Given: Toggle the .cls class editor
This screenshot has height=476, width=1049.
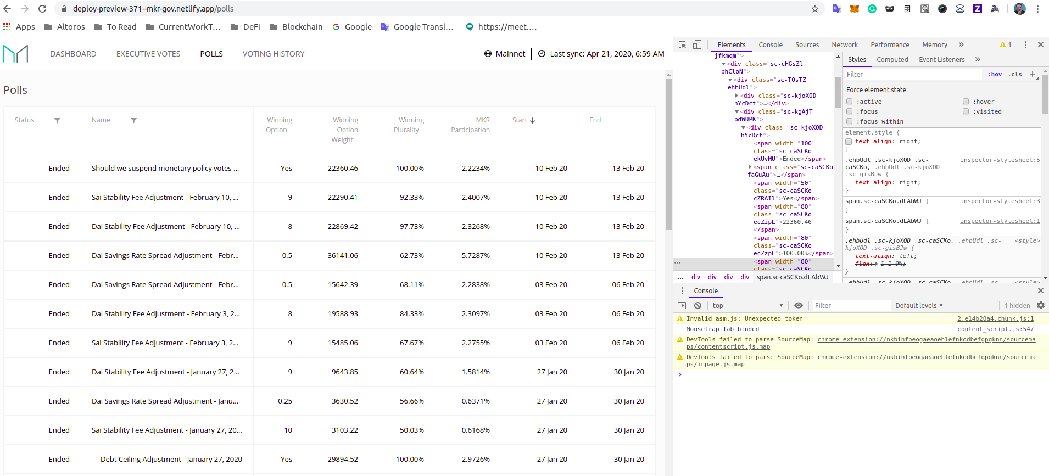Looking at the screenshot, I should (x=1015, y=75).
